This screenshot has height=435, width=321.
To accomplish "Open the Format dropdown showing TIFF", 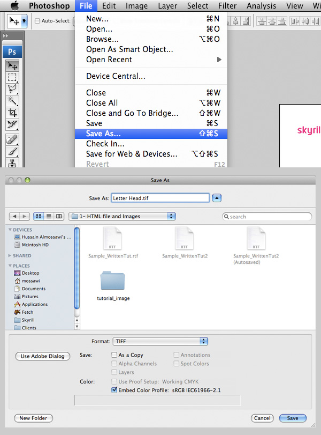I will (x=159, y=341).
